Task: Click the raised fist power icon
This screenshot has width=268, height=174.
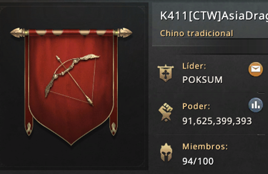Action: click(166, 112)
